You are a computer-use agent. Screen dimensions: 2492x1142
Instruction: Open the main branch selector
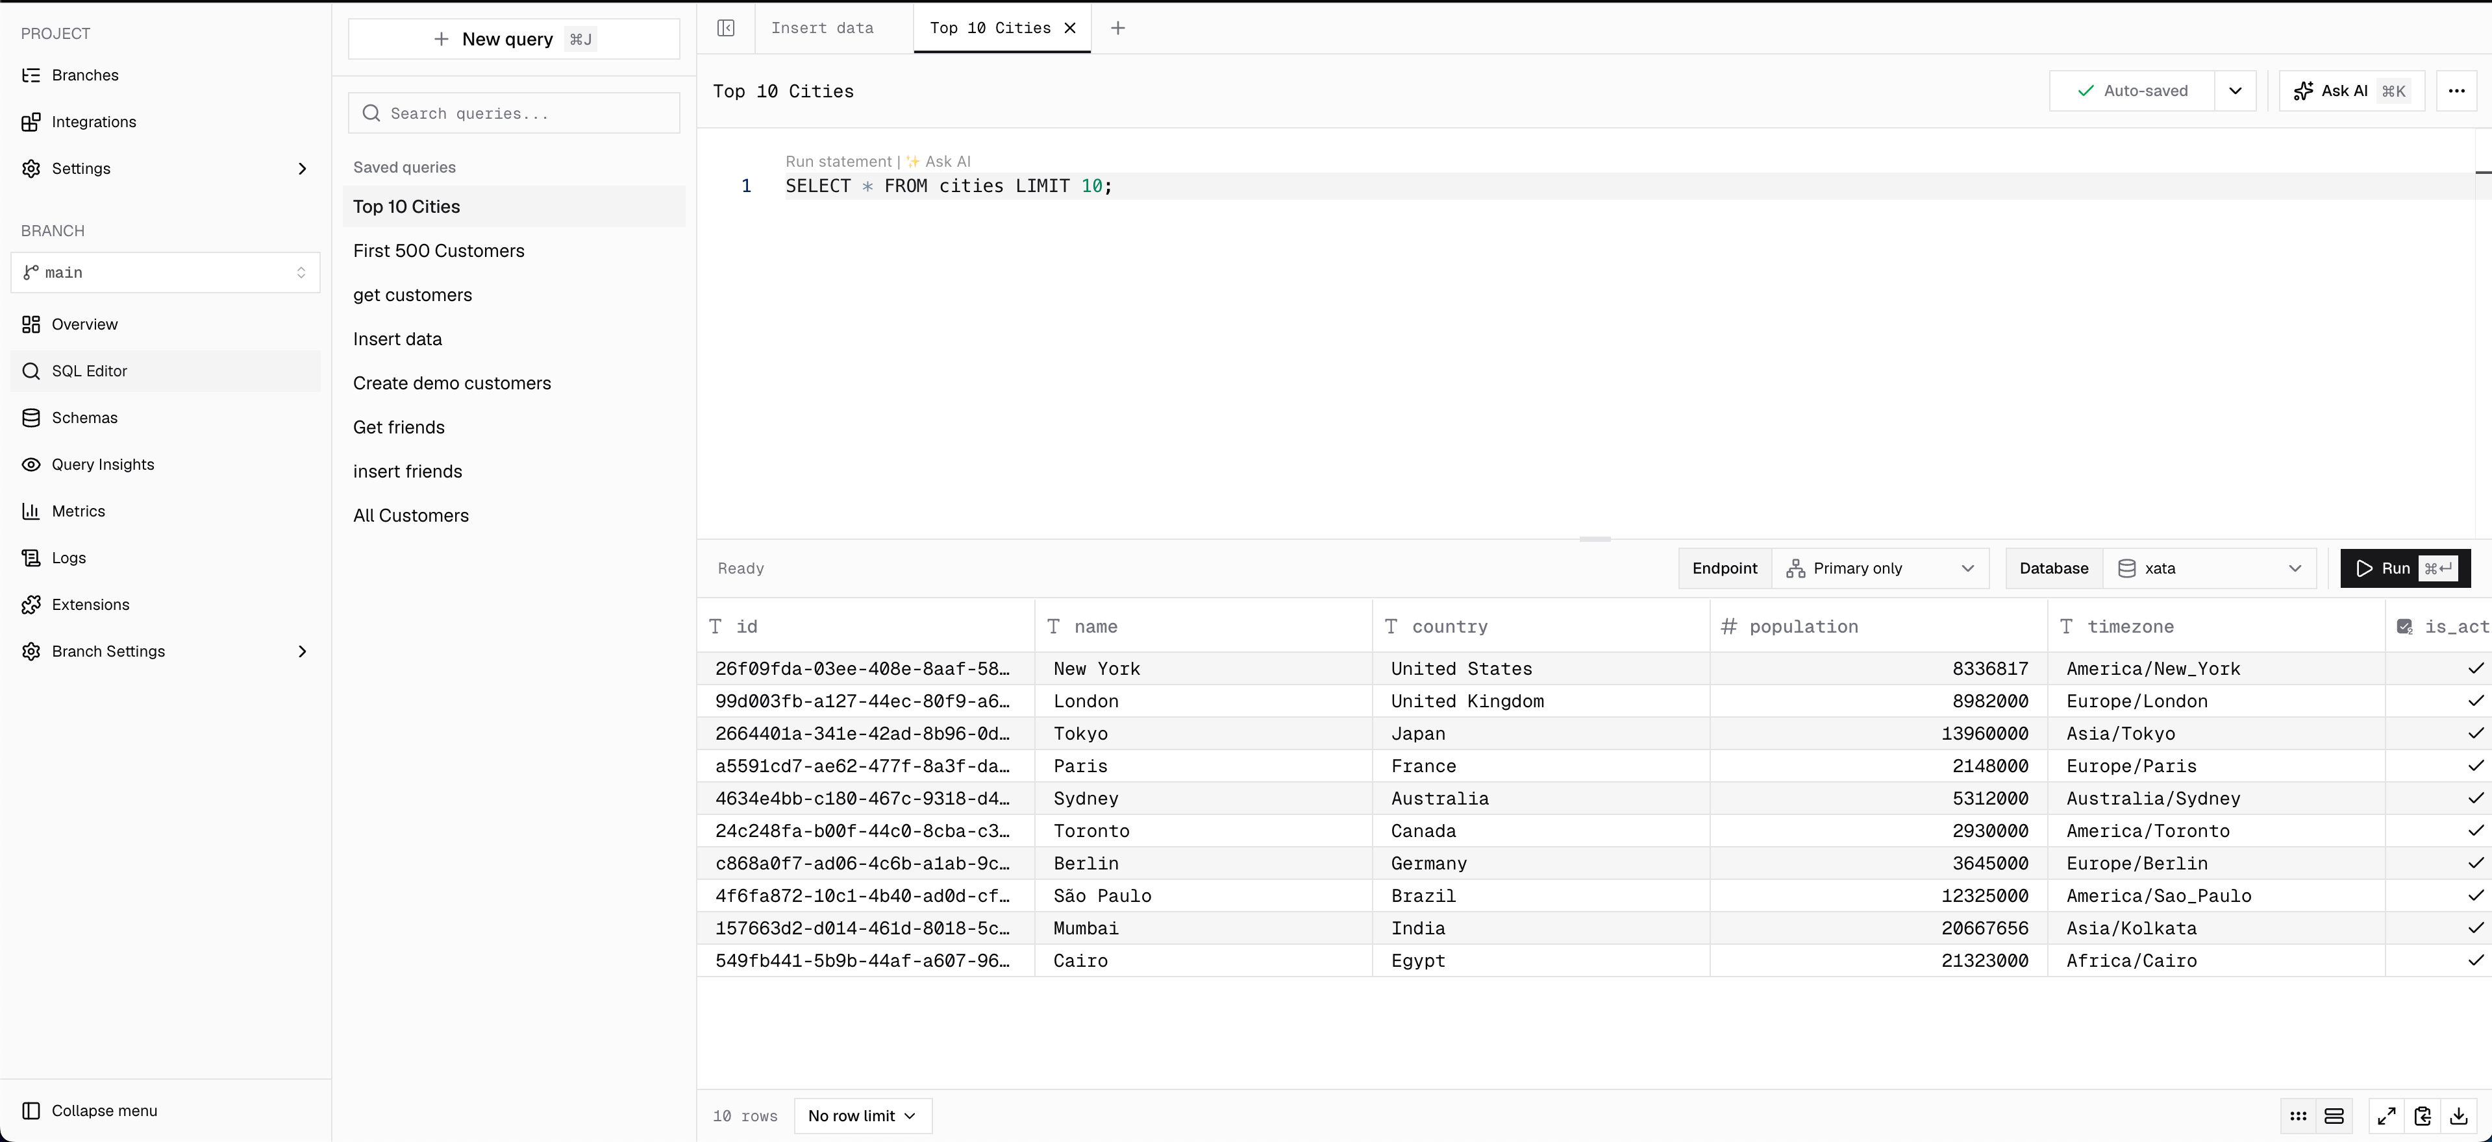tap(166, 273)
